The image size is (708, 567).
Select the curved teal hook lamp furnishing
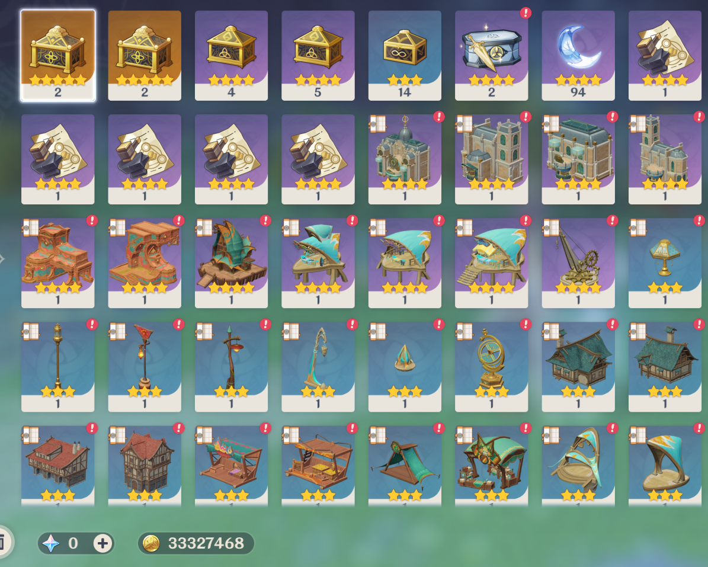coord(318,367)
